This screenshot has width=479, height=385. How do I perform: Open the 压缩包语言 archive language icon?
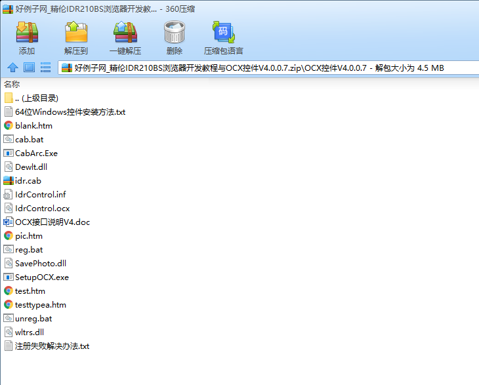coord(224,32)
